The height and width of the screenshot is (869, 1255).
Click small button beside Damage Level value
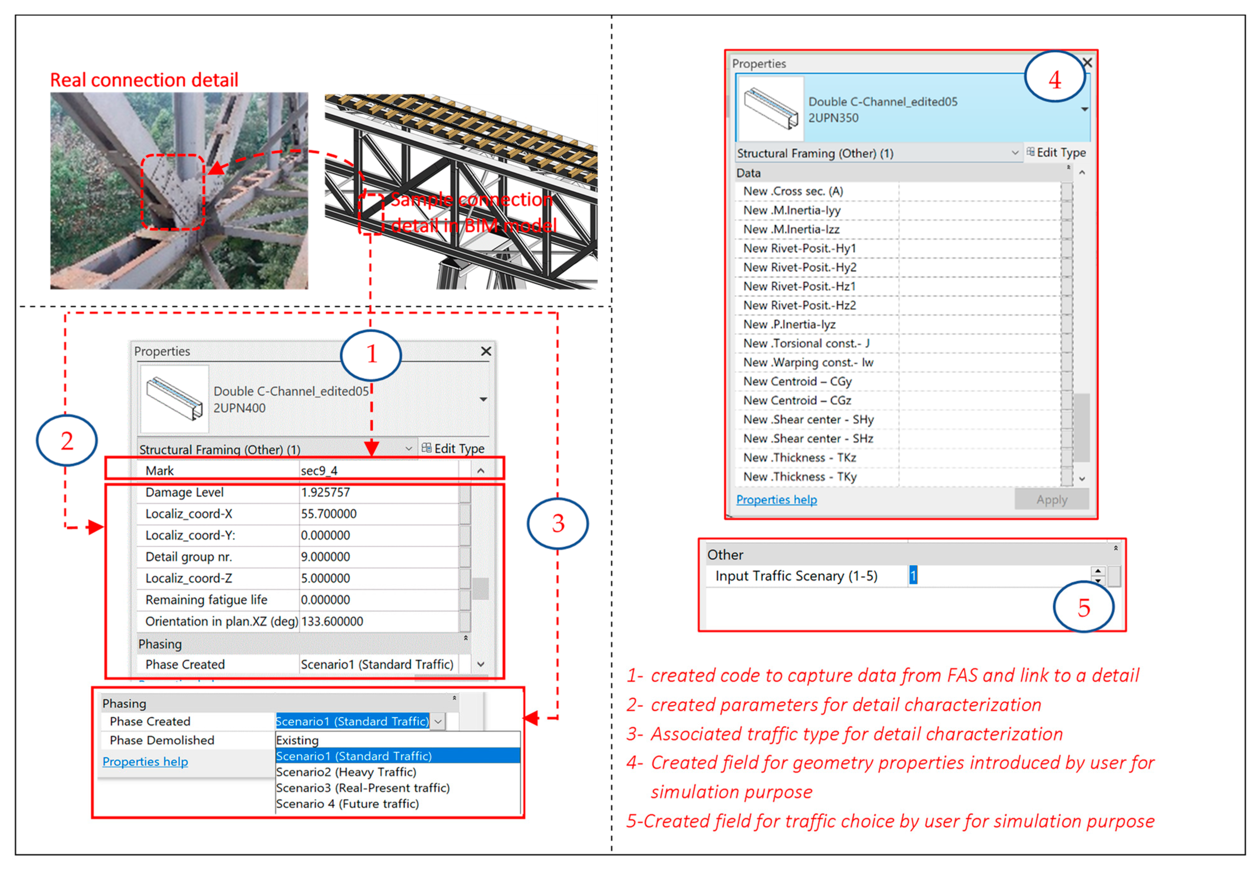click(x=465, y=492)
